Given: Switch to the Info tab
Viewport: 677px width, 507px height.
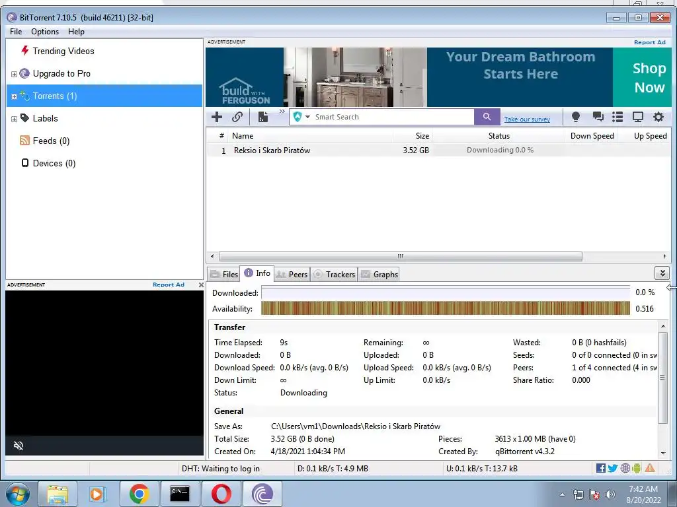Looking at the screenshot, I should (257, 273).
